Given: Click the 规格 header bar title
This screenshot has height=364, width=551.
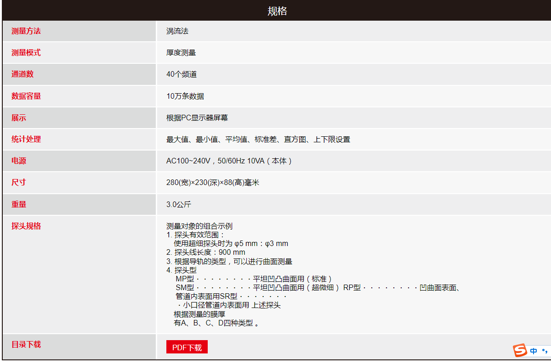Looking at the screenshot, I should 277,11.
